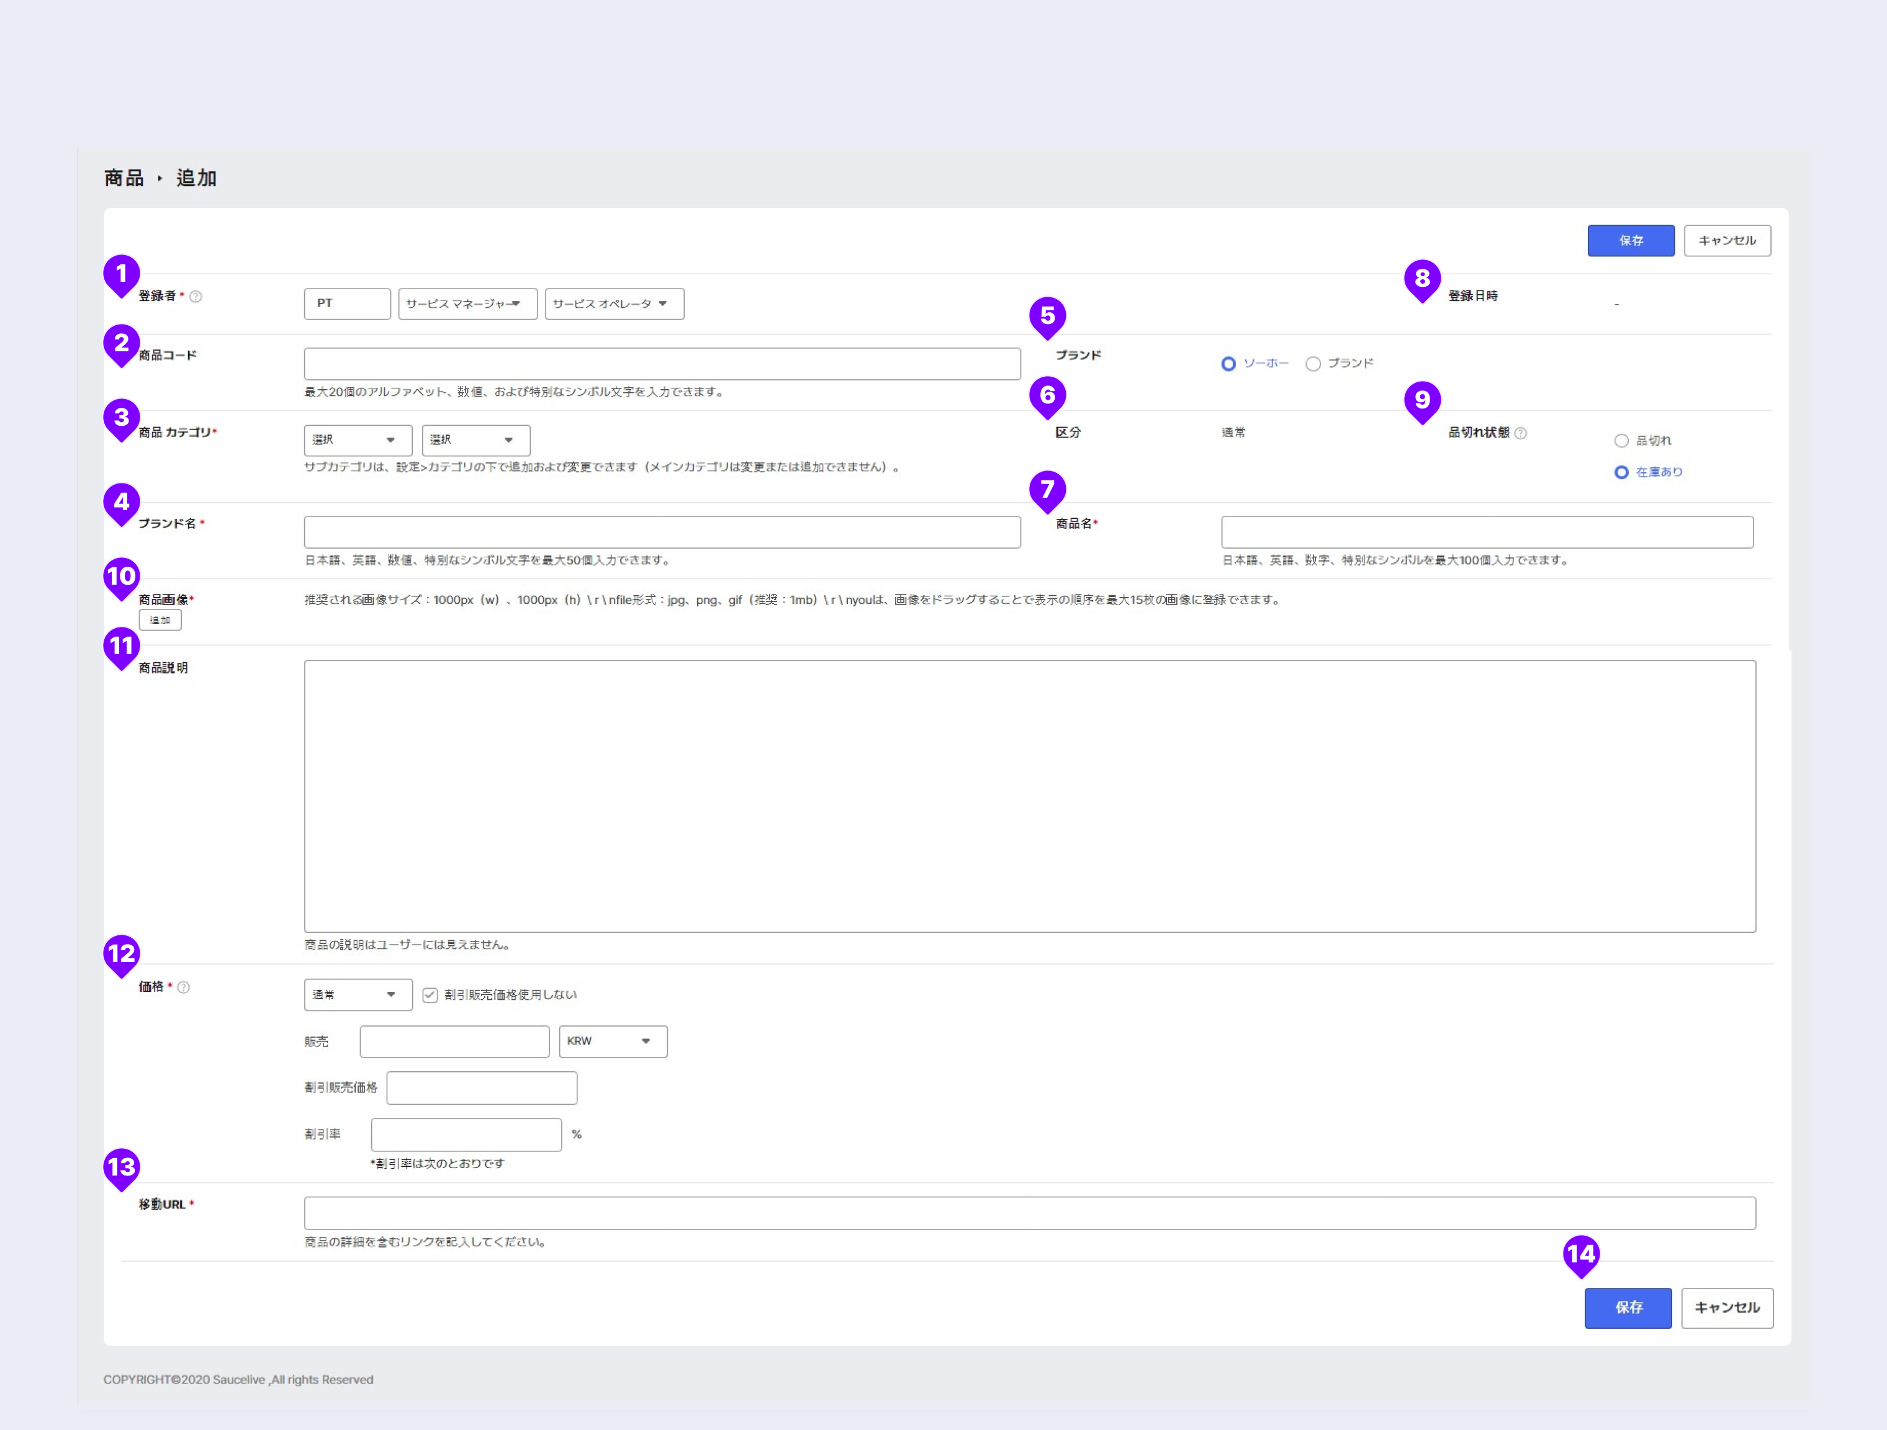This screenshot has height=1430, width=1887.
Task: Open the KRW currency dropdown
Action: pos(613,1041)
